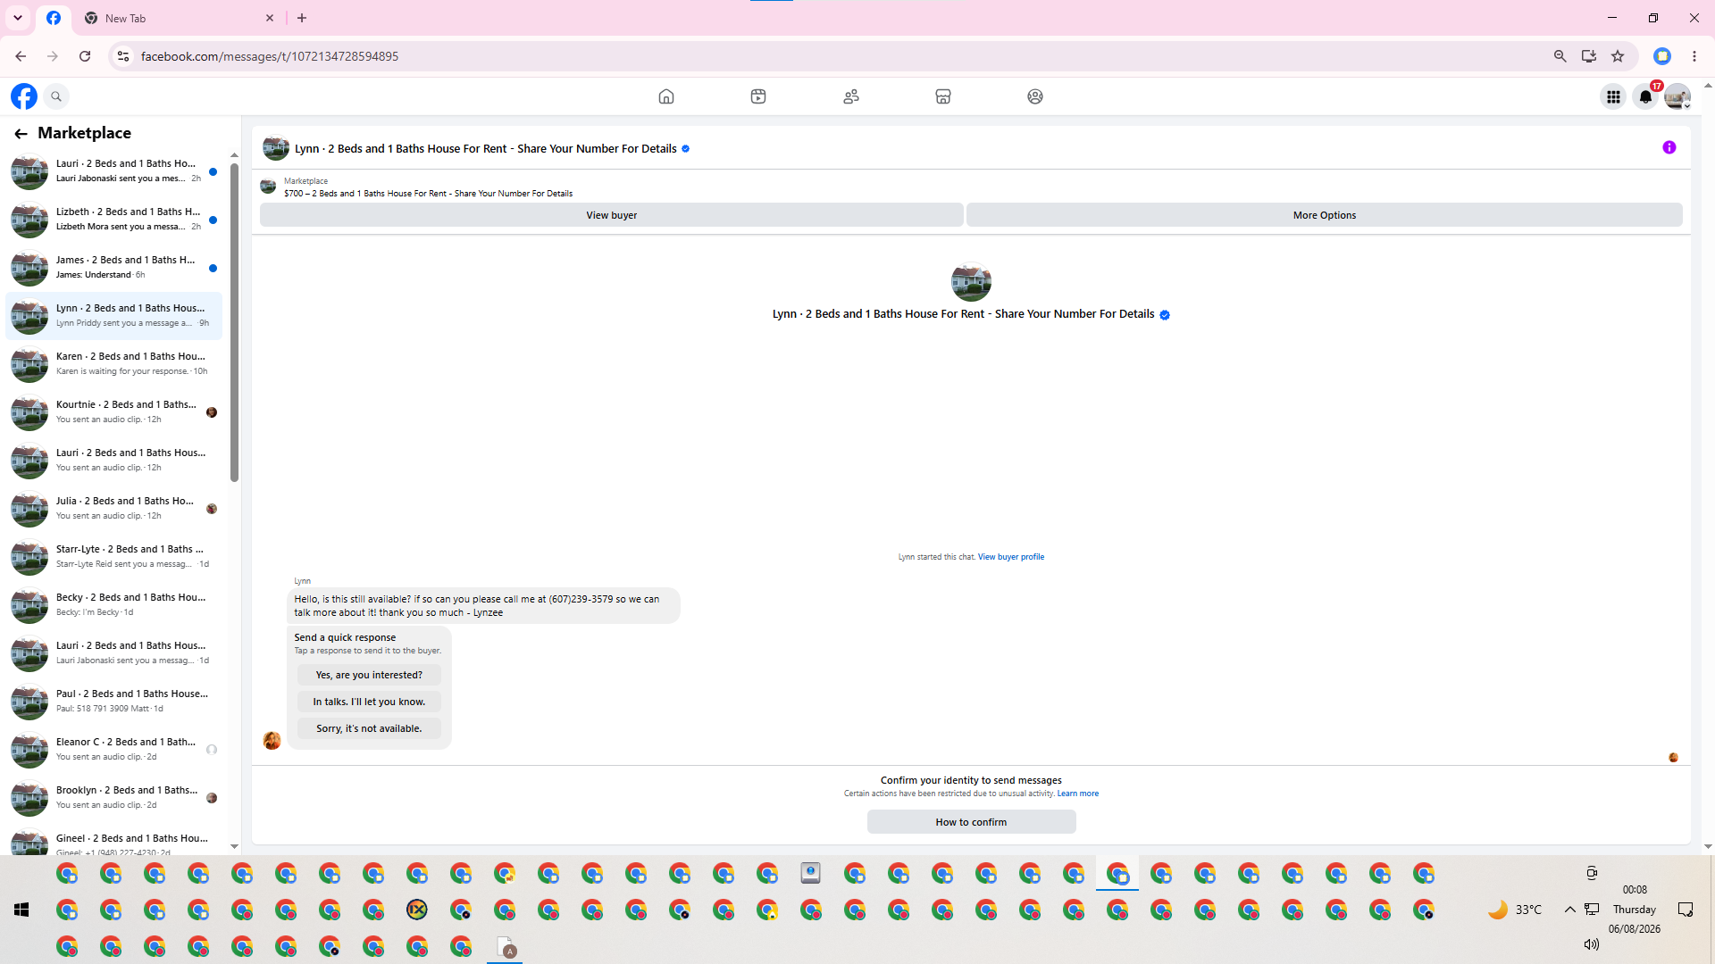The width and height of the screenshot is (1715, 964).
Task: Click Lynn's message about calling (607)239-3579
Action: [482, 606]
